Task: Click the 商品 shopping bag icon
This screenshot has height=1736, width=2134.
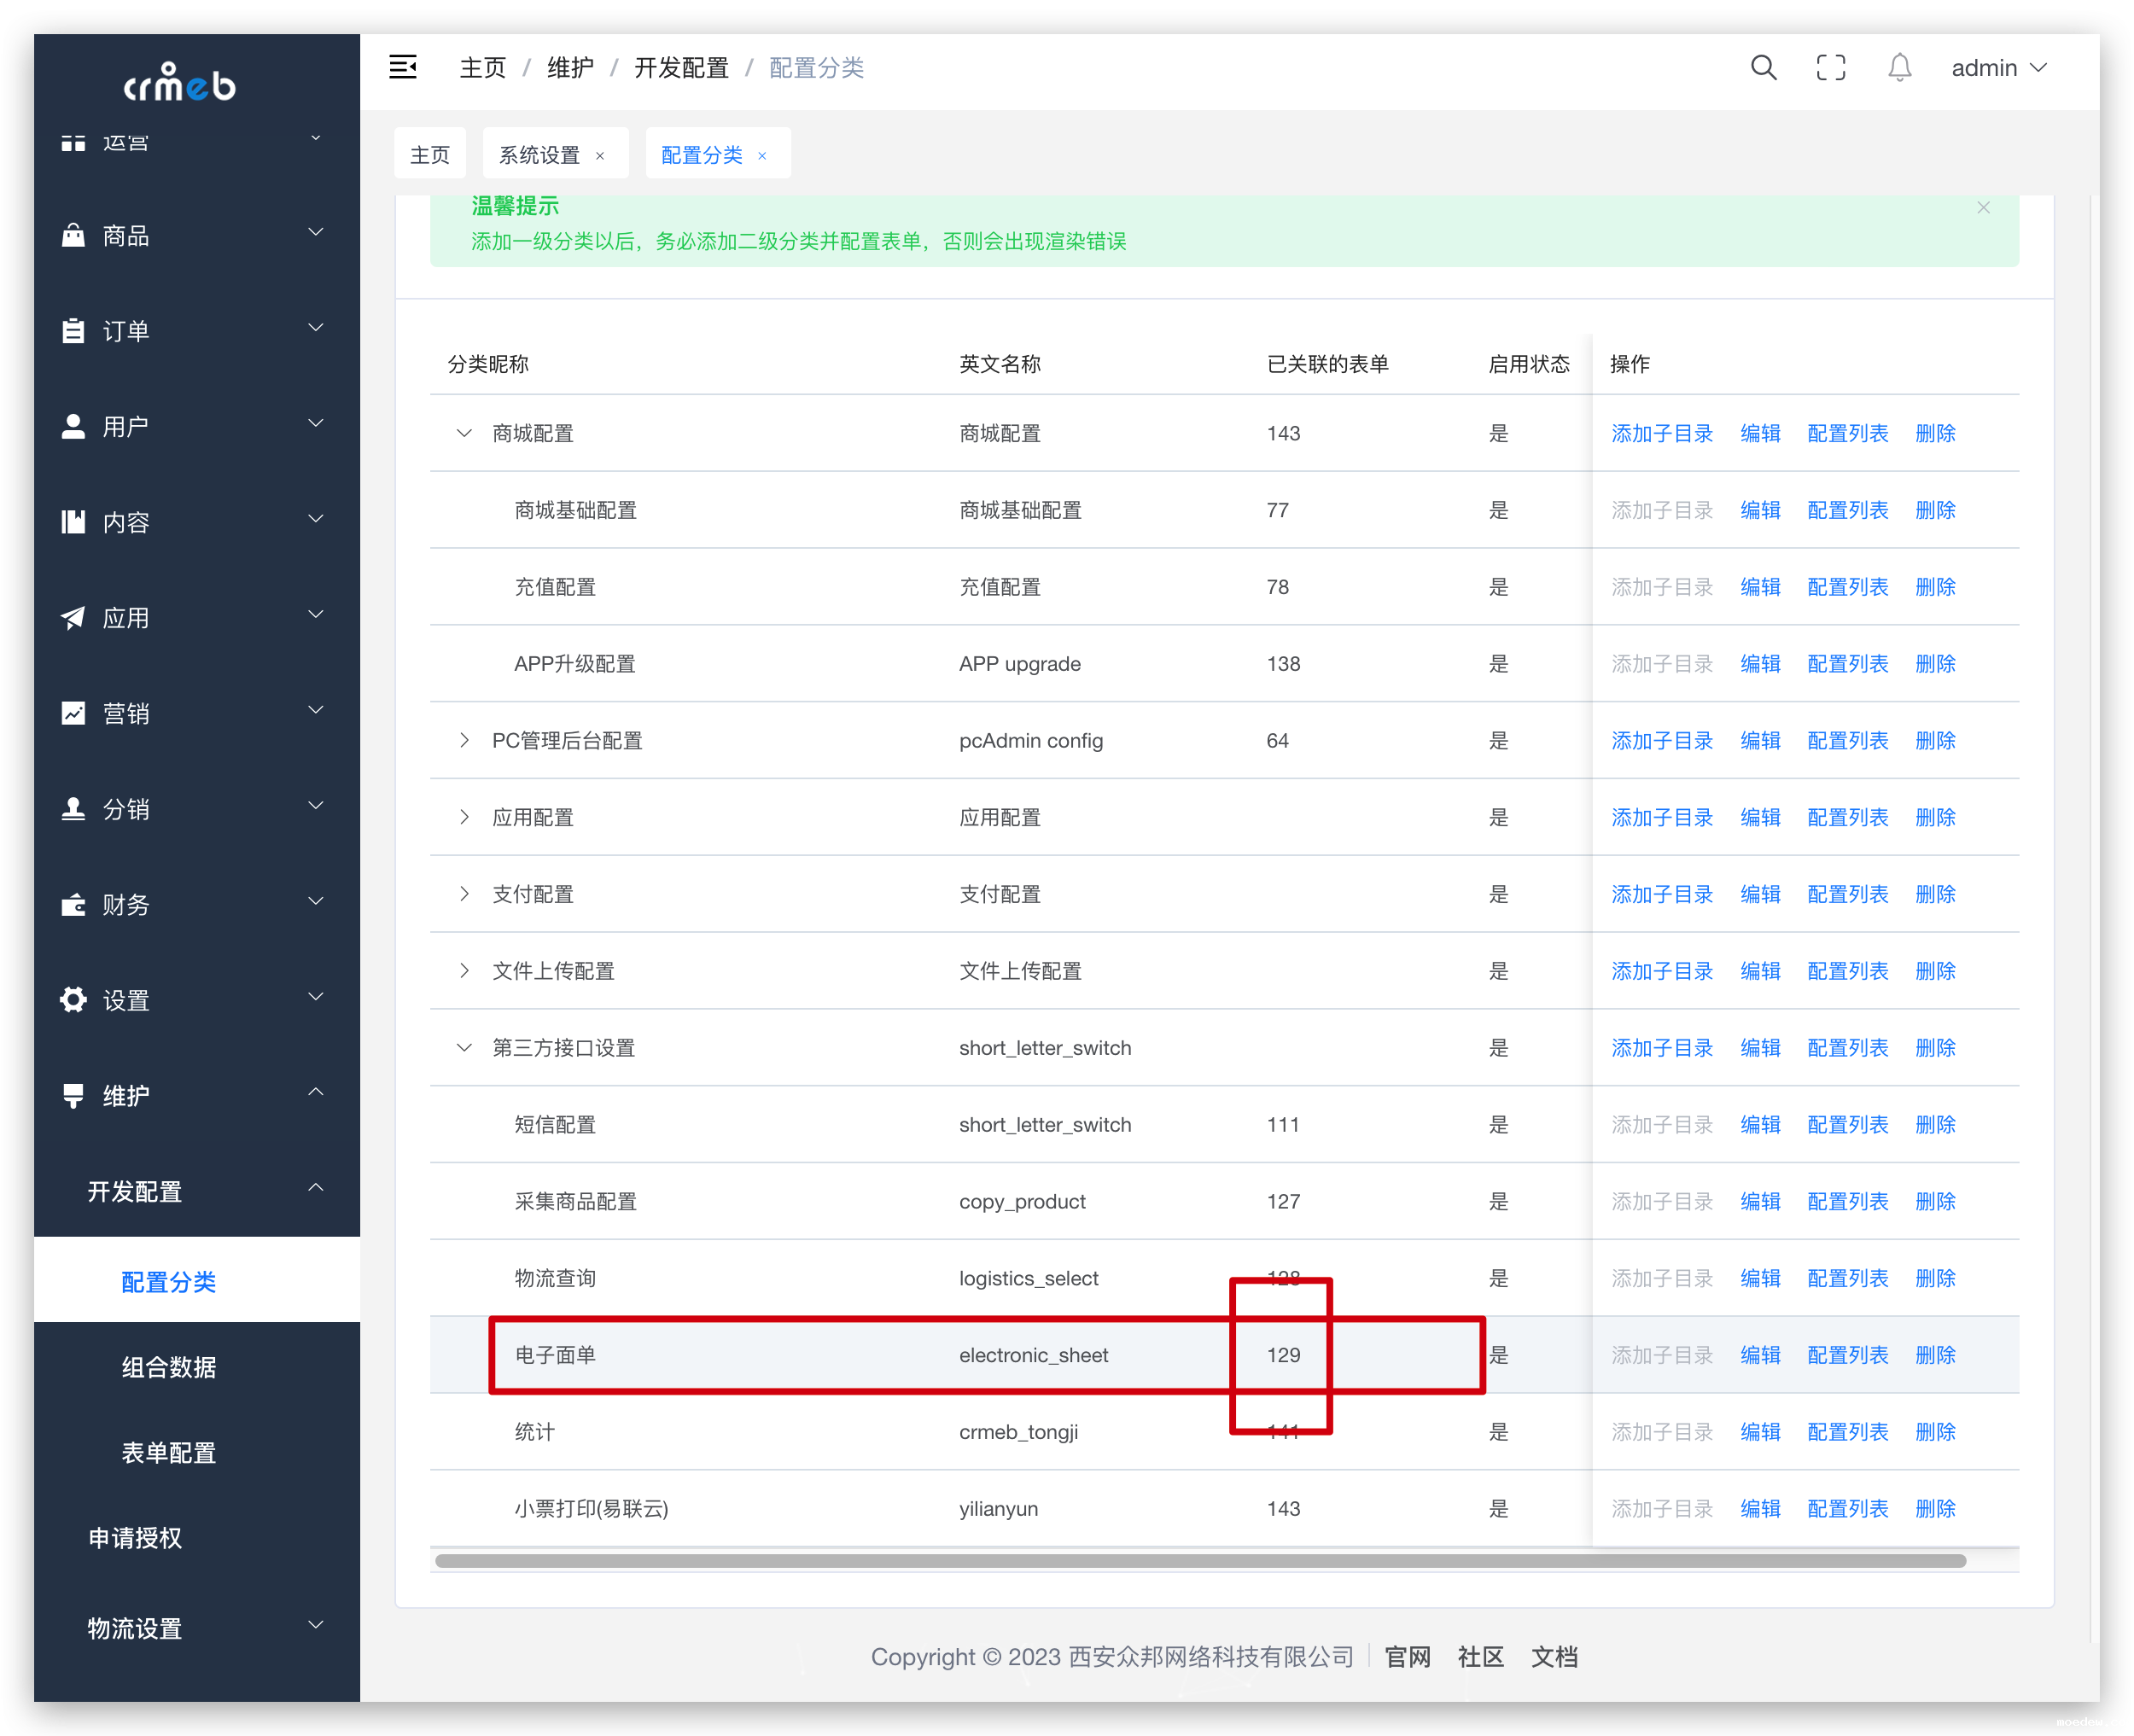Action: pyautogui.click(x=73, y=235)
